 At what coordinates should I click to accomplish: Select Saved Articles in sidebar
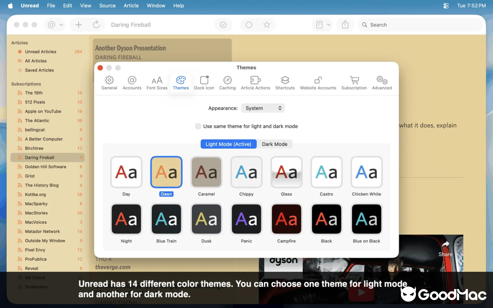point(47,70)
